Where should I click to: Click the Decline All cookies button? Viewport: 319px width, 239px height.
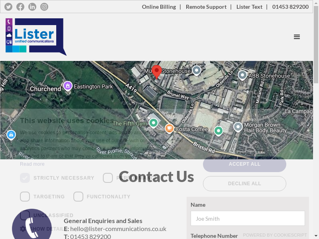coord(244,184)
